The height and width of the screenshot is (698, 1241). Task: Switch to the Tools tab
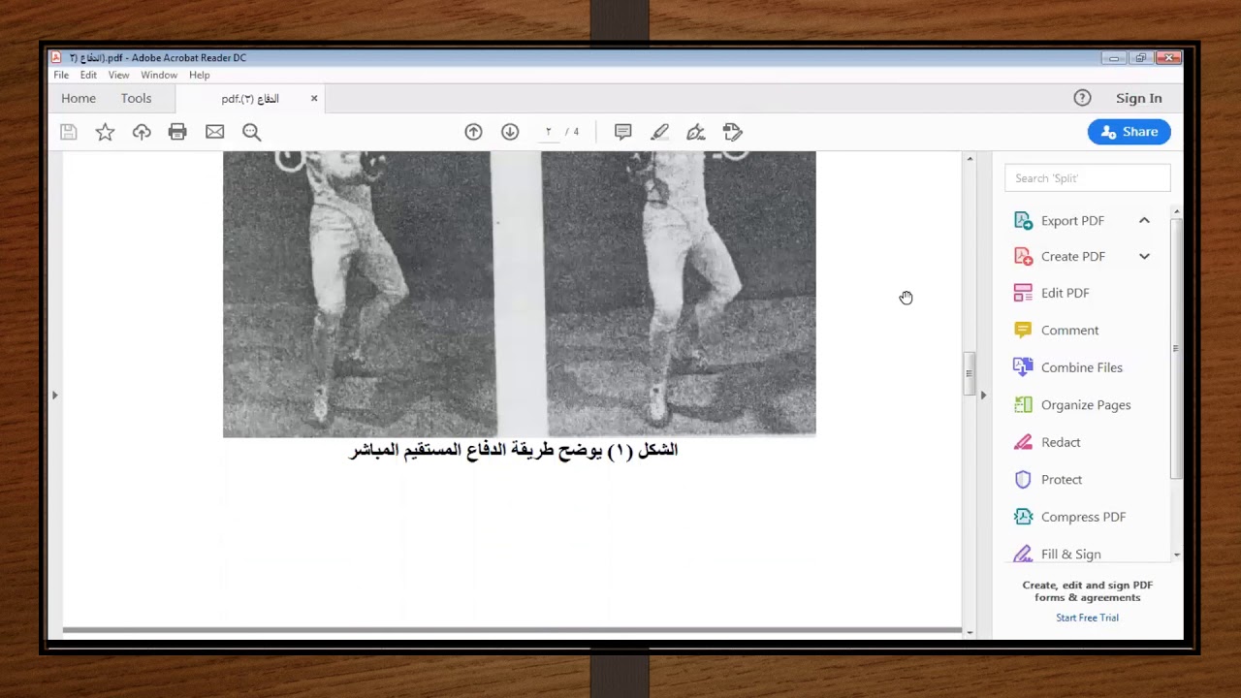136,98
